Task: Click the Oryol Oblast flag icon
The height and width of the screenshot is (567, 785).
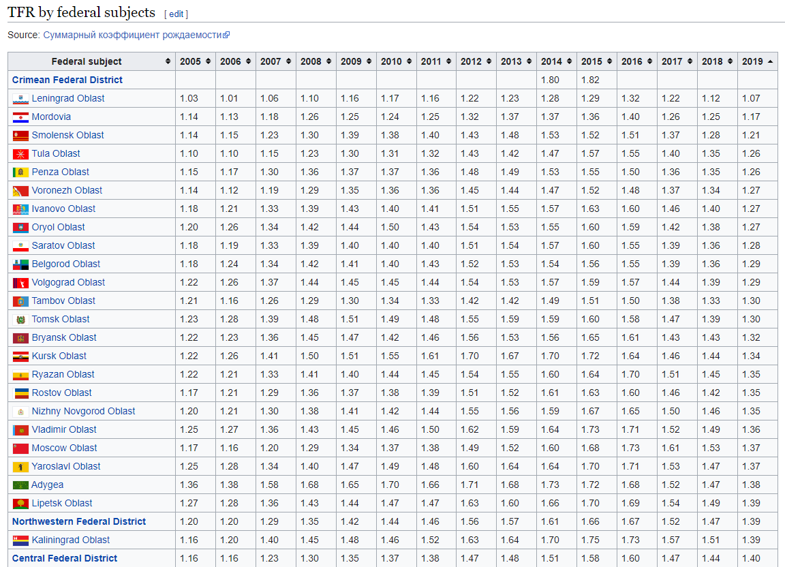Action: pyautogui.click(x=20, y=228)
